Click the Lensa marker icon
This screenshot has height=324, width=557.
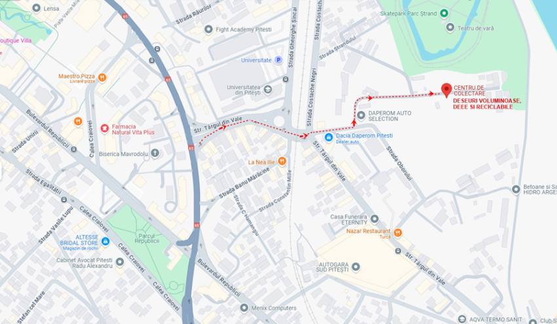click(36, 8)
